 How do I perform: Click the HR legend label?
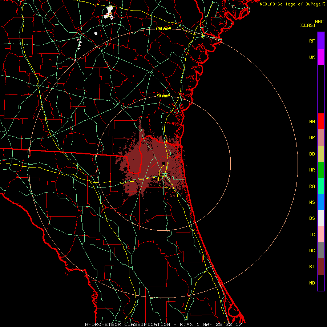pos(312,170)
